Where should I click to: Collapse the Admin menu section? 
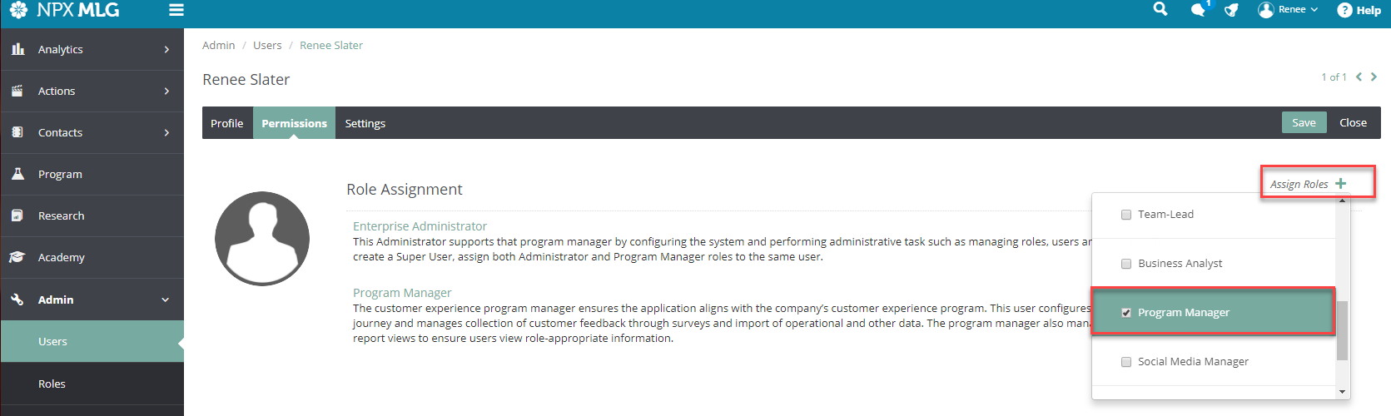coord(166,300)
